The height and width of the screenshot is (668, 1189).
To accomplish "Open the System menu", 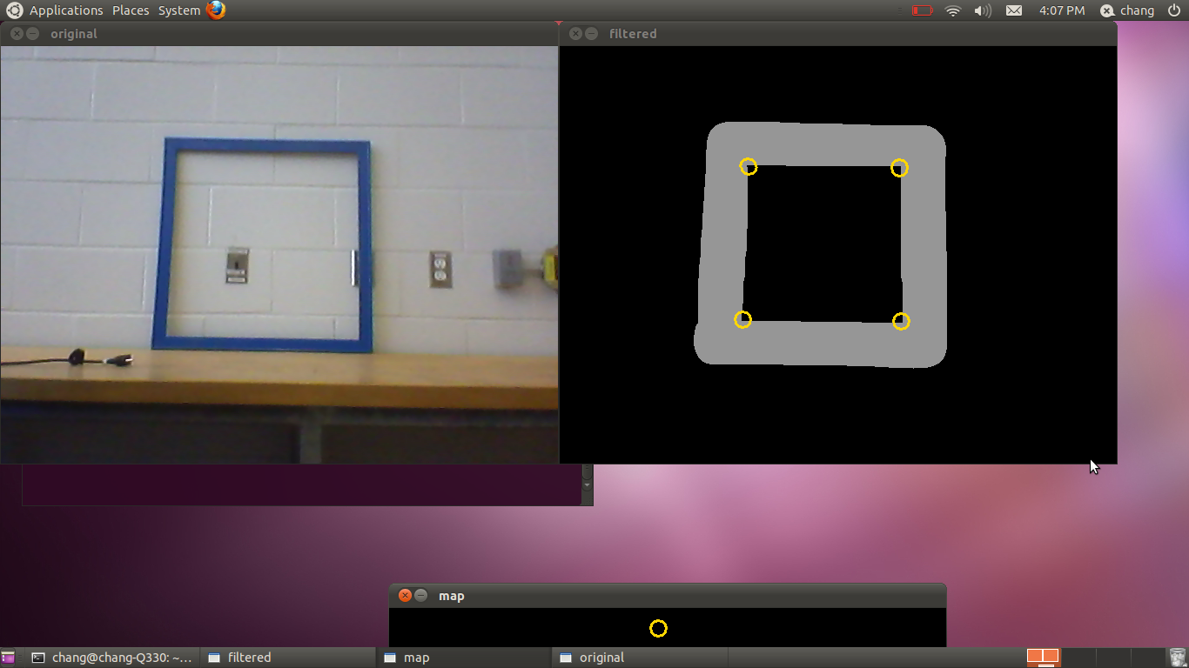I will coord(179,10).
